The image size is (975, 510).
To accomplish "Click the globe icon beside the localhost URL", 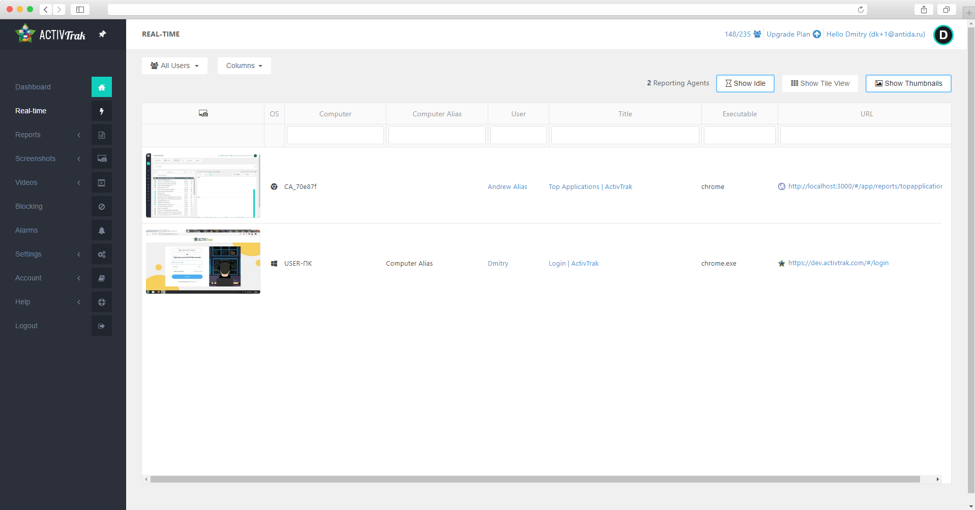I will (782, 186).
